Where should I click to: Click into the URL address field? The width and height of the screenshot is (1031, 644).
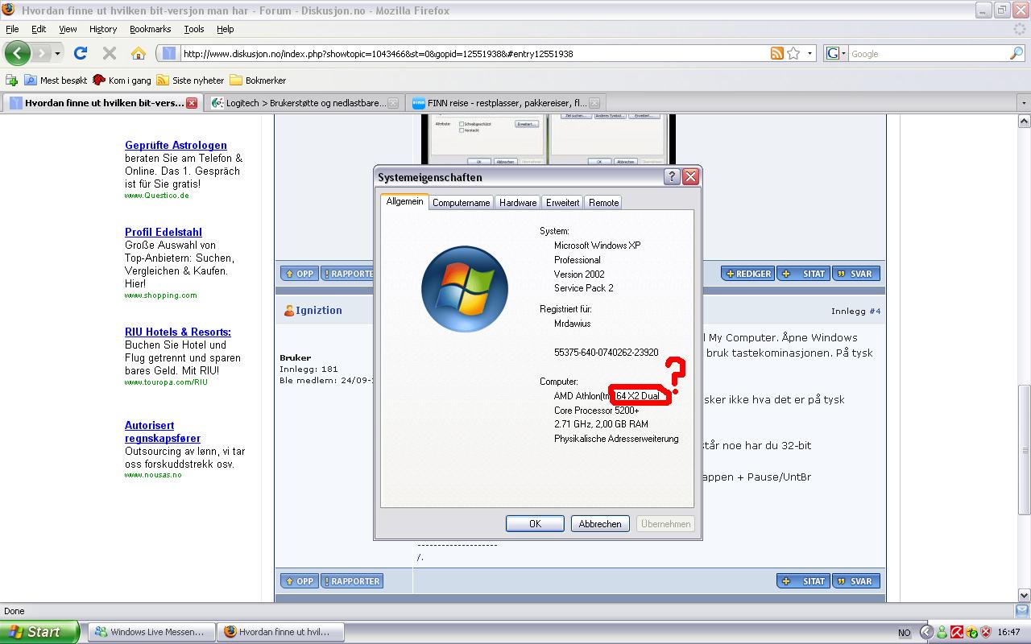tap(474, 54)
